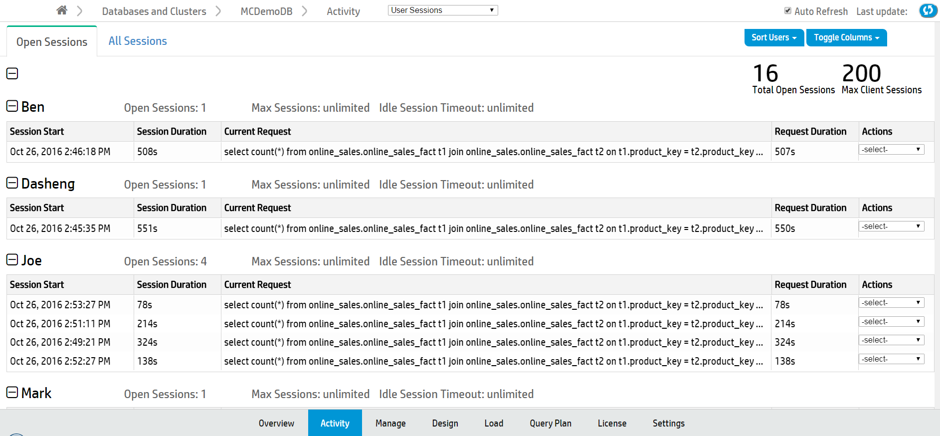Open the Query Plan tab
This screenshot has width=940, height=436.
point(551,424)
